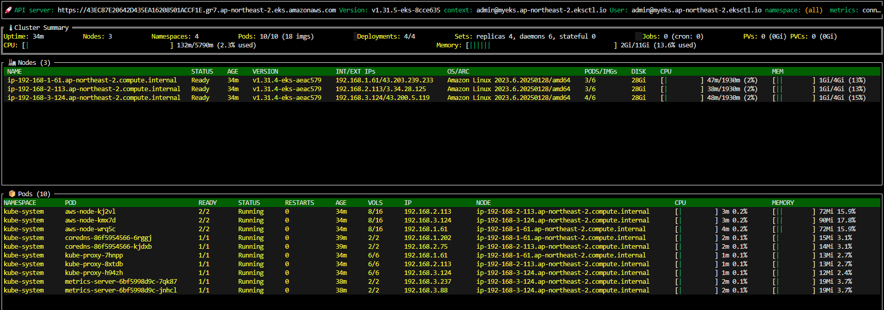Select pod kube-proxy-h94zh
Screen dimensions: 884x310
coord(442,272)
